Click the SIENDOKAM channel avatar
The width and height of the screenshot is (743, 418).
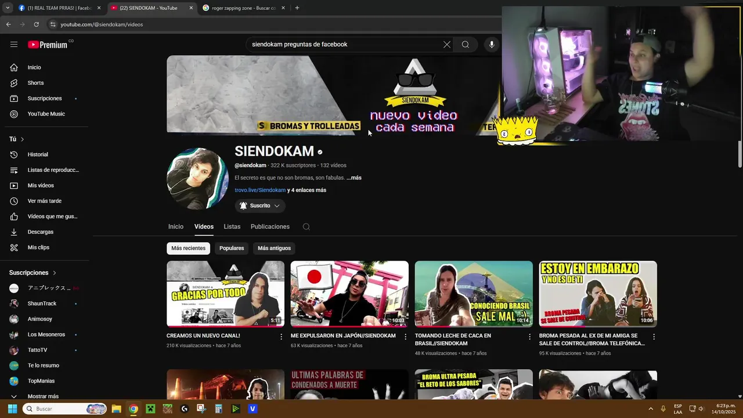(198, 179)
